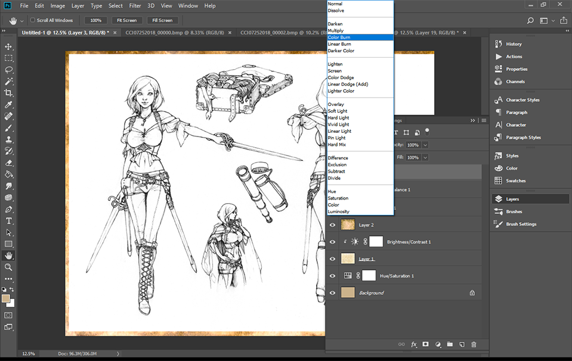Hide the Background layer

pyautogui.click(x=333, y=292)
